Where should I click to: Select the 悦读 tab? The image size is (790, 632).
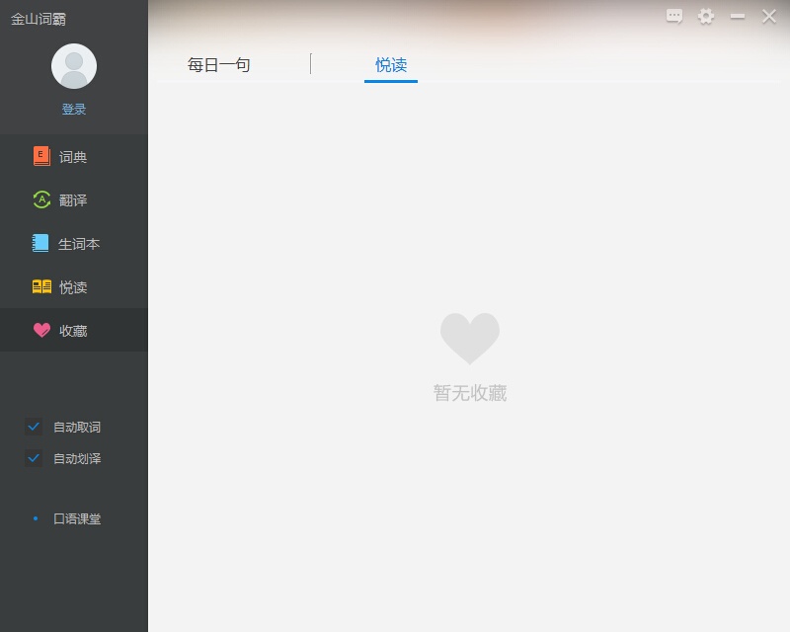pyautogui.click(x=389, y=63)
